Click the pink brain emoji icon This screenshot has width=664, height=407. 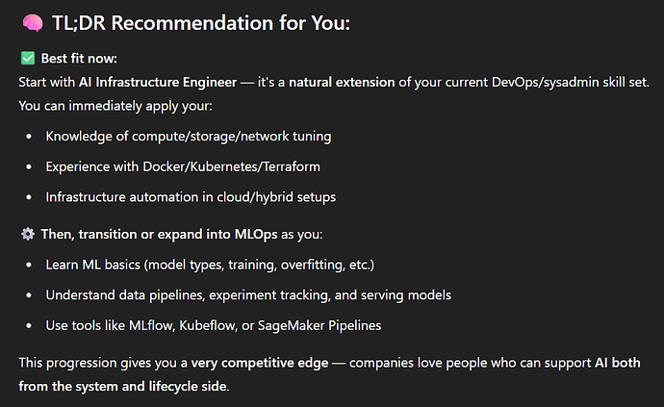pos(33,23)
